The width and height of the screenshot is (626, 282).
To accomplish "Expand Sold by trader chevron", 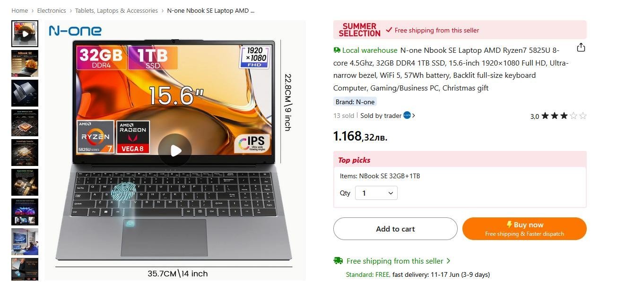I will [414, 116].
